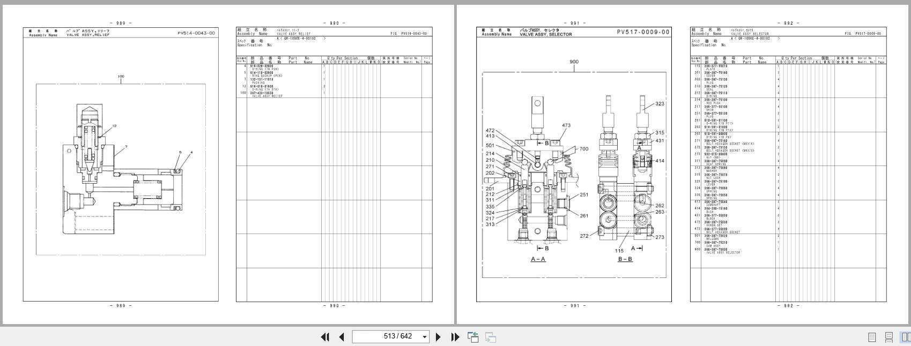The image size is (911, 346).
Task: Click callout 272 in the selector diagram
Action: tap(584, 236)
